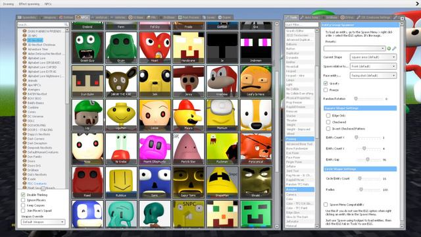Switch to the Weapons spawn tab
421x237 pixels.
coord(47,18)
